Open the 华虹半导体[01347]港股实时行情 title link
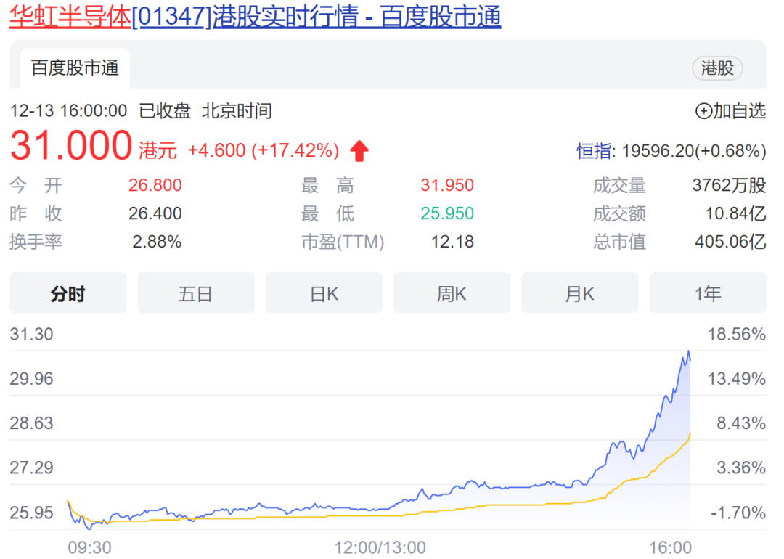The height and width of the screenshot is (559, 784). tap(255, 16)
